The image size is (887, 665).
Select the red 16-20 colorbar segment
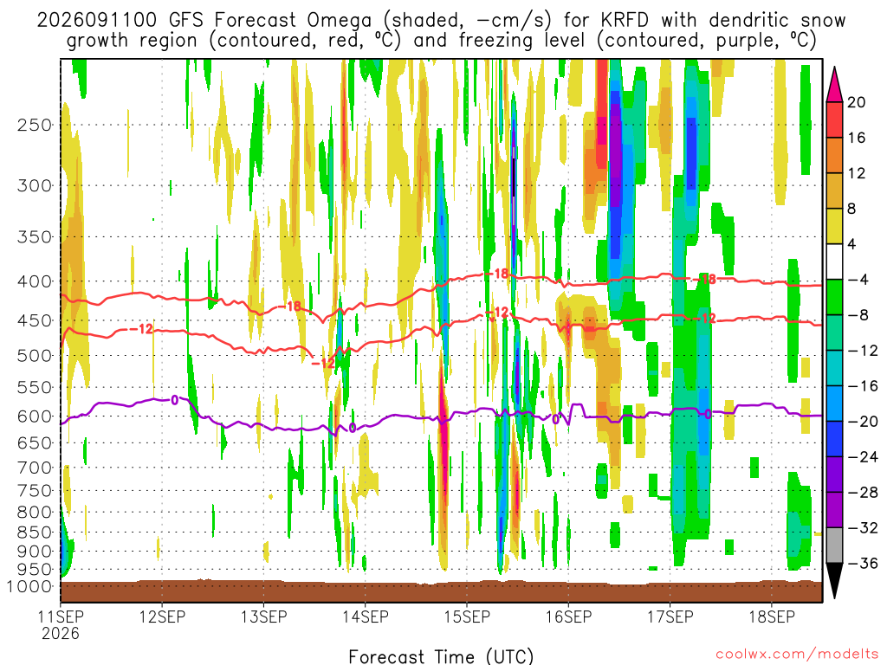click(x=834, y=119)
